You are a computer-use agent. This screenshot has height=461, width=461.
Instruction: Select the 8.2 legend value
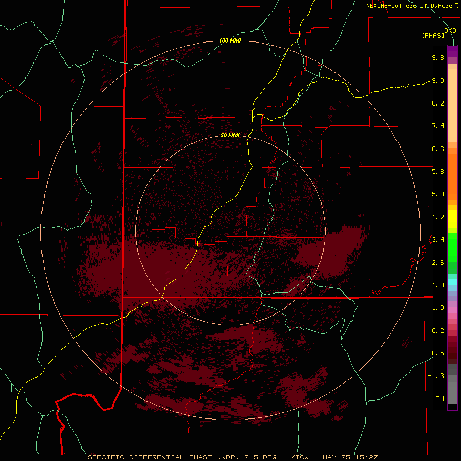(x=438, y=103)
